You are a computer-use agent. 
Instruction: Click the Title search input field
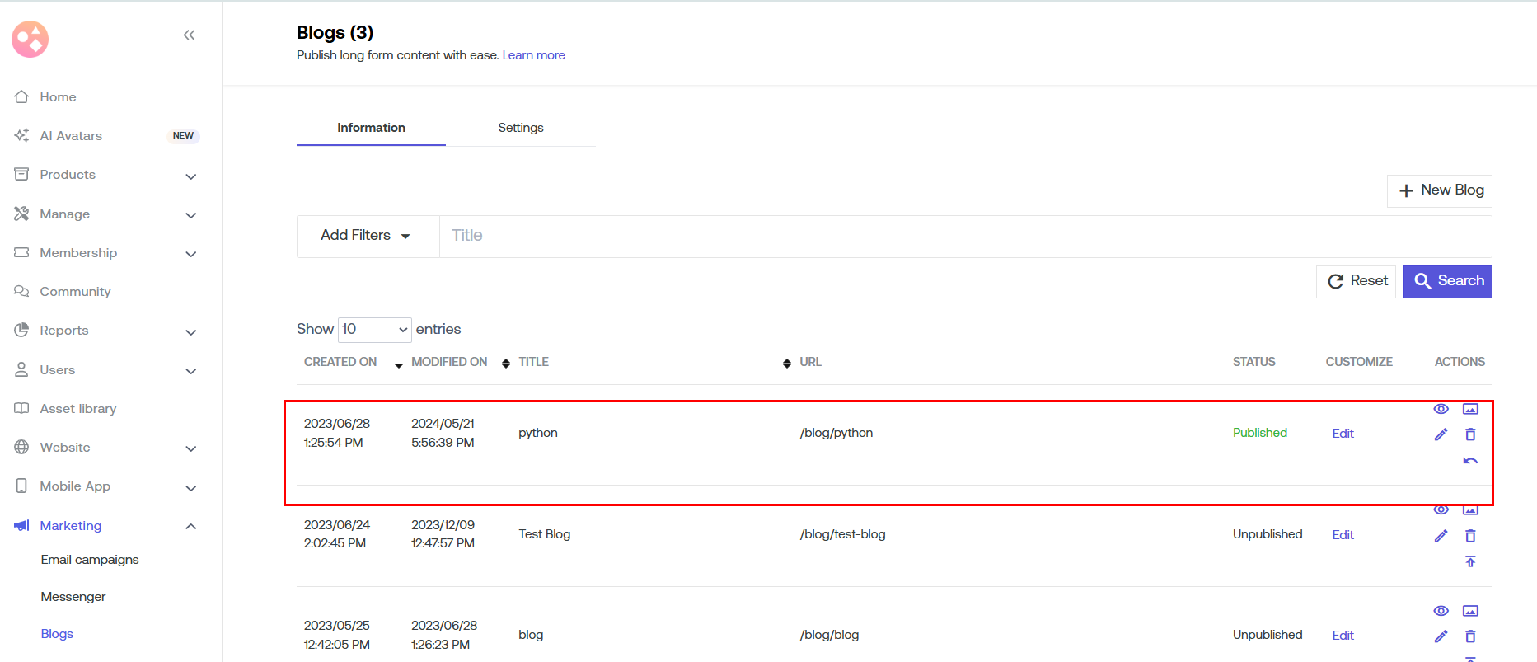tap(964, 236)
